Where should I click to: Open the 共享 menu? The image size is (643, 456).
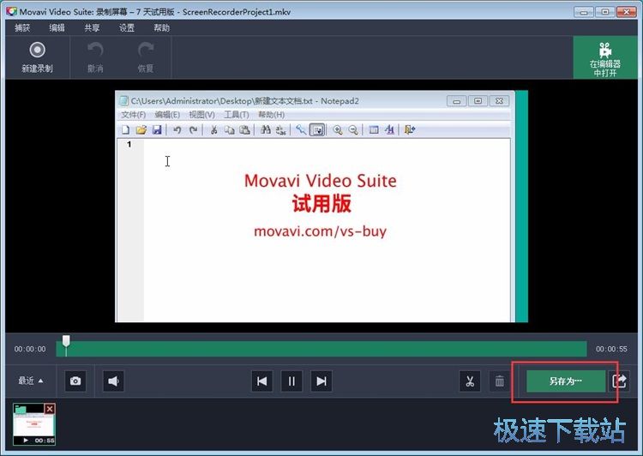92,27
